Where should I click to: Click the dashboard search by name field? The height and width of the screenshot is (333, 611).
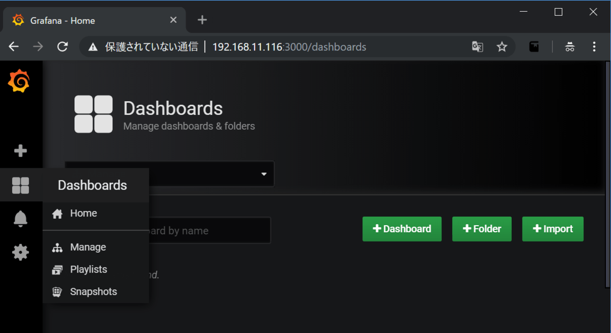coord(209,231)
